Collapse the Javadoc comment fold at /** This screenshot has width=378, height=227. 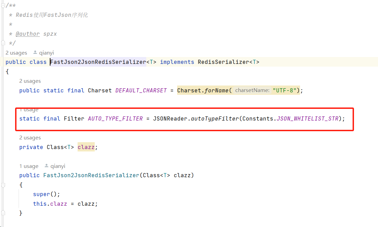pyautogui.click(x=3, y=6)
